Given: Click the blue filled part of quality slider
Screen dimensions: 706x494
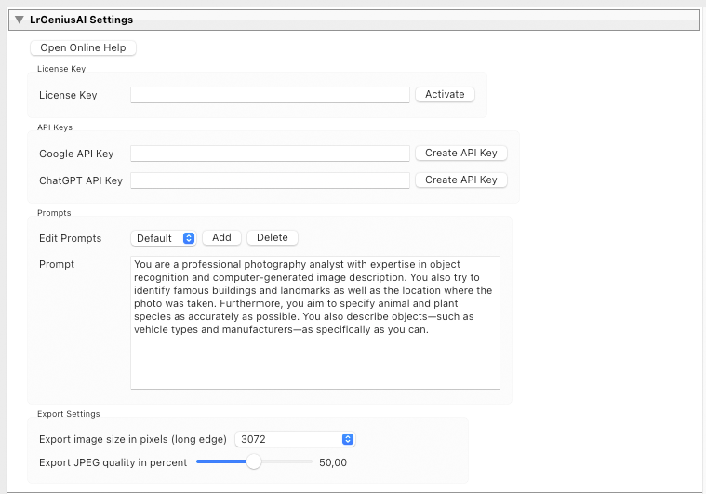Looking at the screenshot, I should (220, 462).
